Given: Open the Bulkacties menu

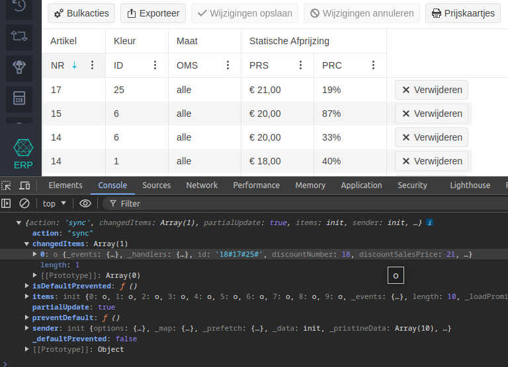Looking at the screenshot, I should 81,13.
